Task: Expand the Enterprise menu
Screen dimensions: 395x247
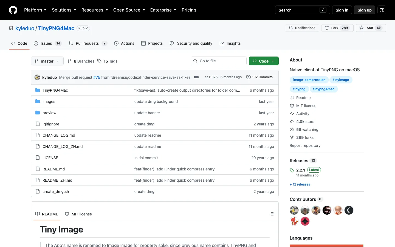Action: click(x=163, y=10)
